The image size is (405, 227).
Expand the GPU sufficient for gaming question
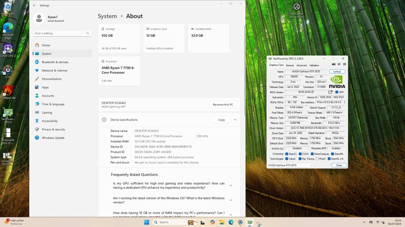click(x=231, y=185)
